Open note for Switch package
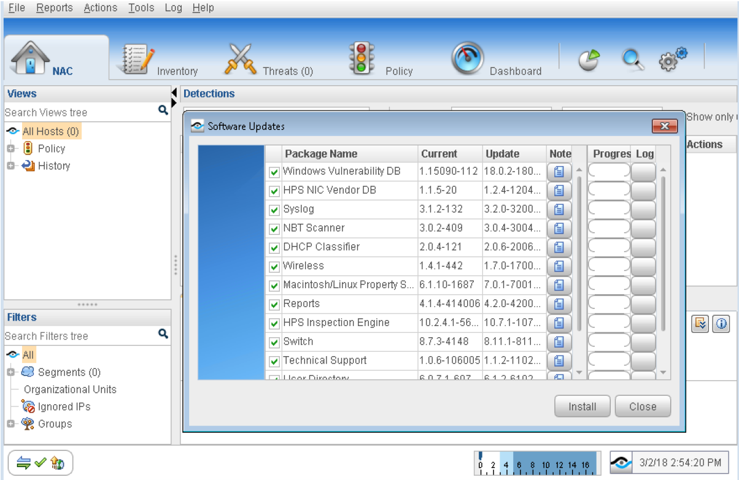The height and width of the screenshot is (480, 739). (x=559, y=343)
